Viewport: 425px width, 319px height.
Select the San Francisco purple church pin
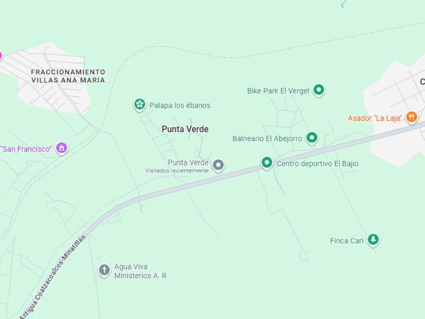(62, 148)
